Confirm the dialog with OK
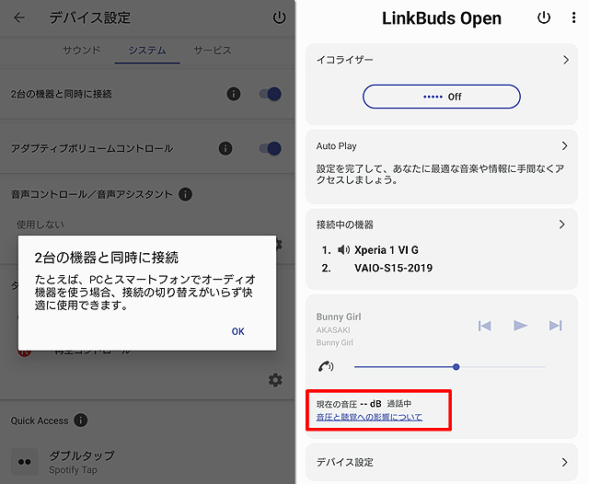Viewport: 589px width, 484px height. 238,331
